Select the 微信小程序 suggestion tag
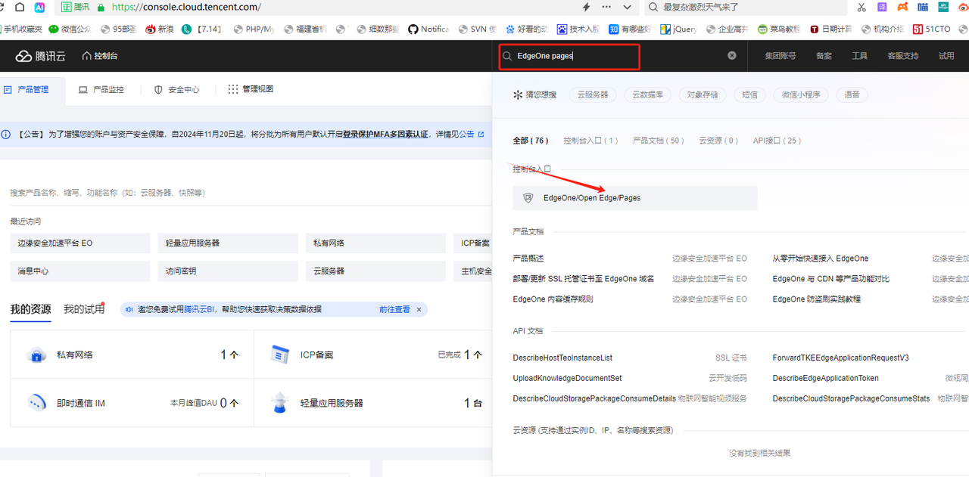 tap(801, 94)
